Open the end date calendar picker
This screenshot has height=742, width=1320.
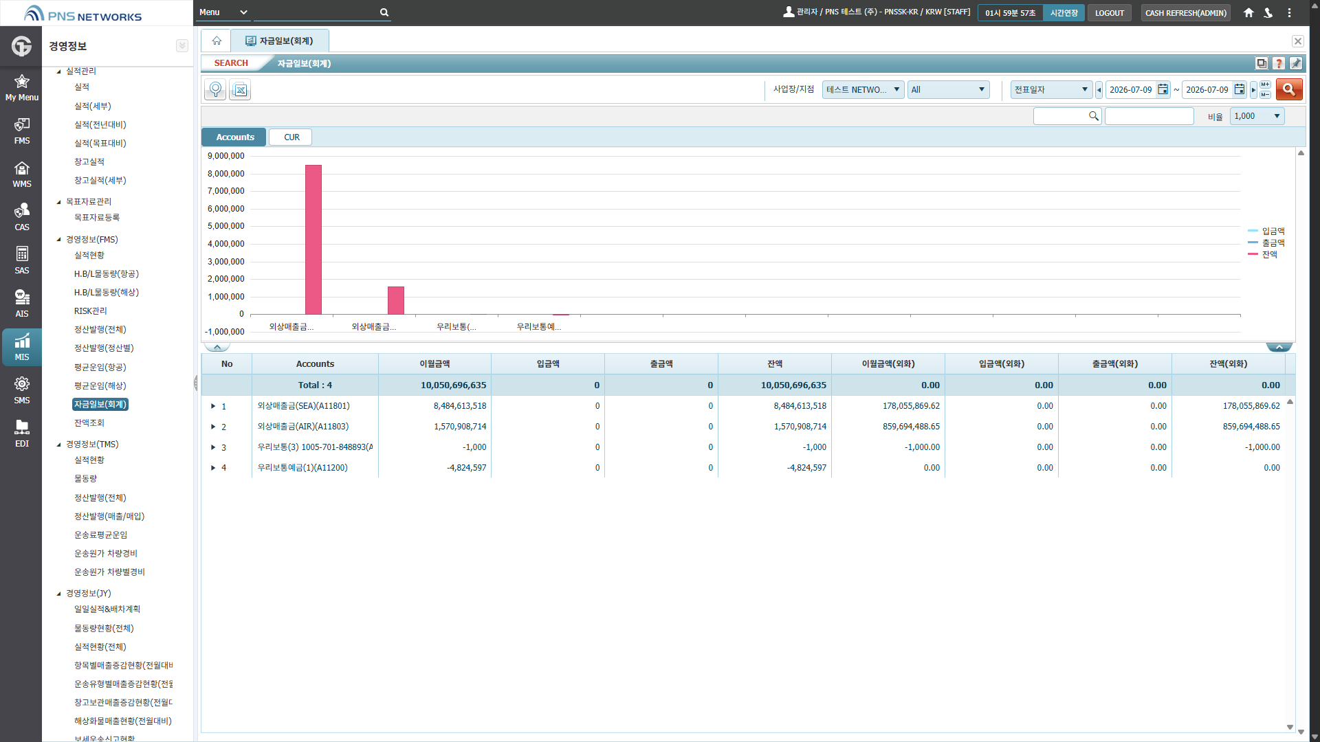point(1239,89)
